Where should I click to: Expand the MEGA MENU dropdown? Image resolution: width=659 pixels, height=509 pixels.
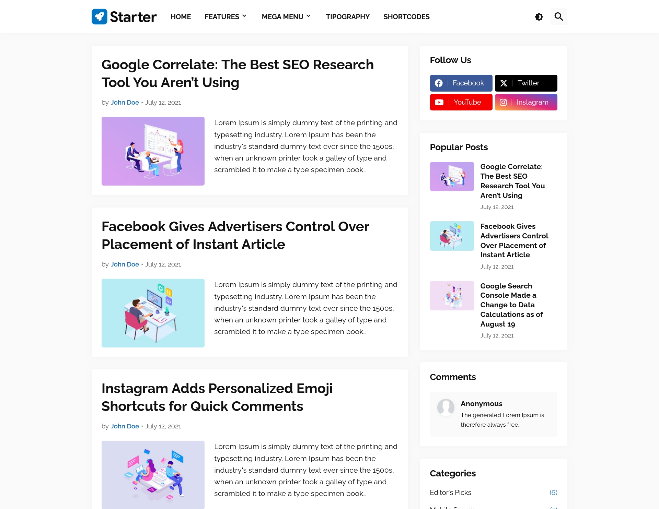[287, 16]
